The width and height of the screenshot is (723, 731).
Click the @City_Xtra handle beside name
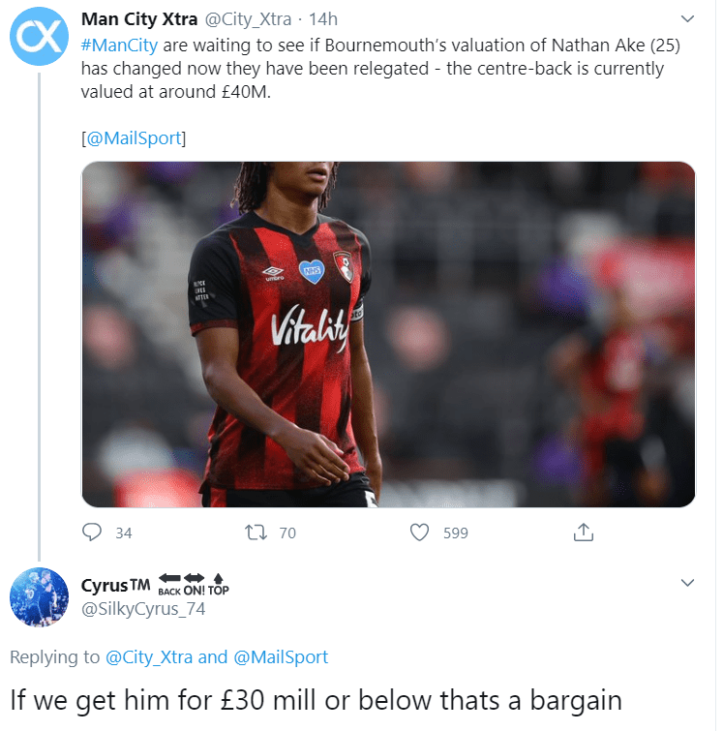(x=248, y=19)
